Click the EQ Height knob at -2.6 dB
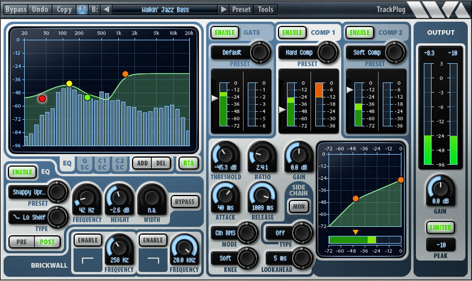This screenshot has width=472, height=281. point(119,199)
